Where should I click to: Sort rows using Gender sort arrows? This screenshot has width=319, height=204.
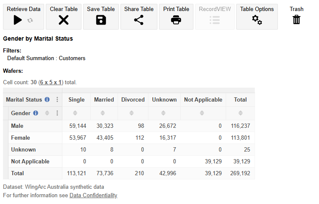coord(47,113)
